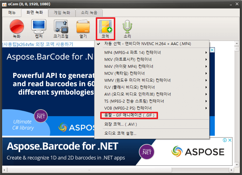Click the vertical scrollbar thumb
The image size is (242, 175).
237,49
